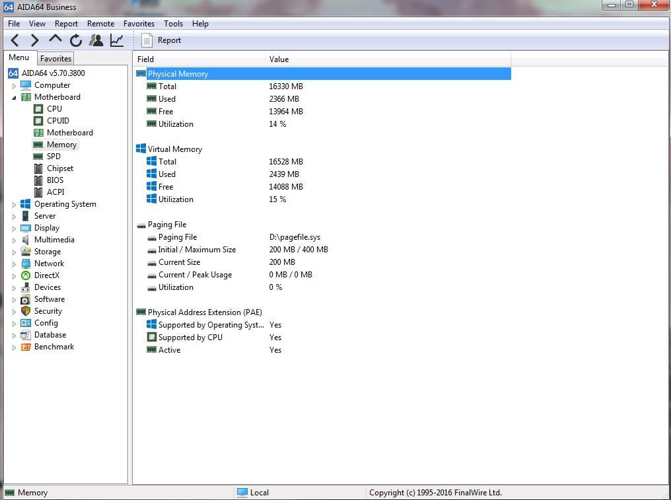Click the Storage drive icon
The height and width of the screenshot is (500, 671).
26,251
